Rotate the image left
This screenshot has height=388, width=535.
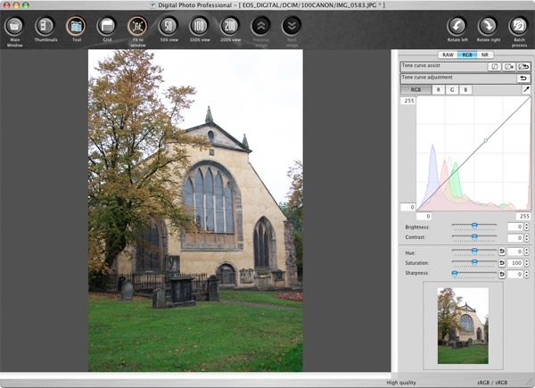click(457, 26)
